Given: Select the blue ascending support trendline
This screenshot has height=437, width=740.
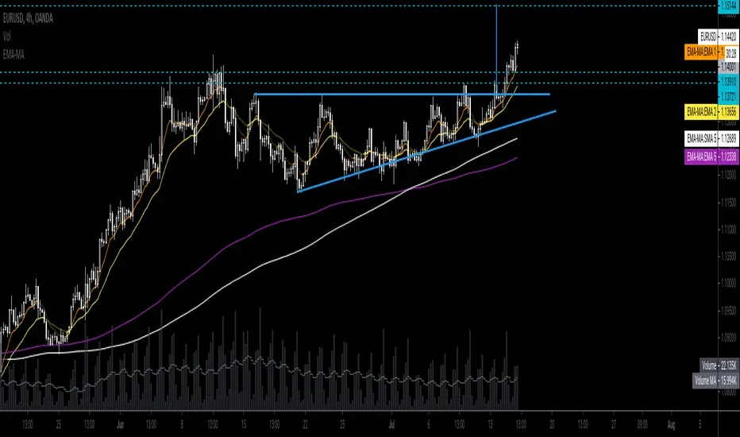Looking at the screenshot, I should (426, 151).
